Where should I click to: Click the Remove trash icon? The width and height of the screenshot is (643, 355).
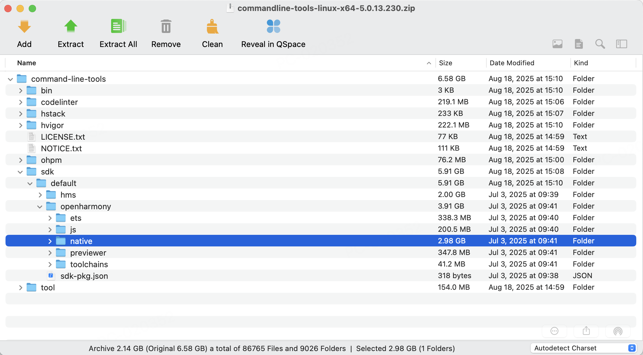point(166,27)
